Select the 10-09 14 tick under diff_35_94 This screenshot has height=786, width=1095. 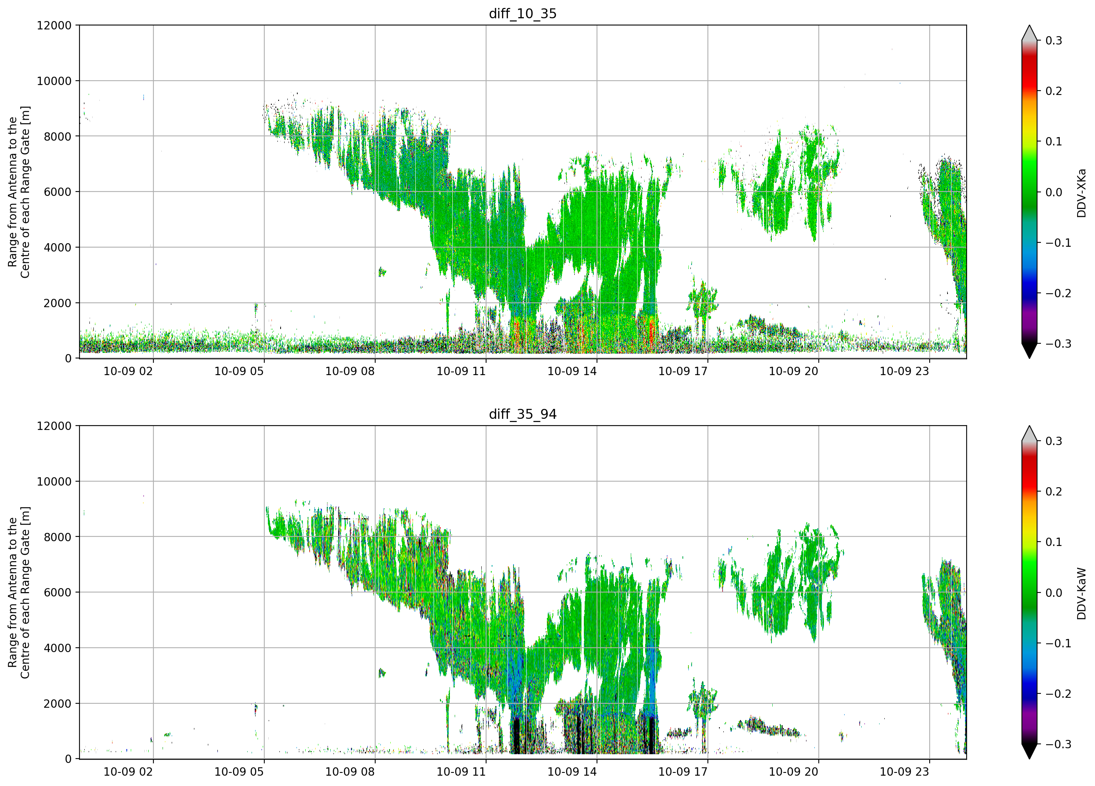click(x=572, y=772)
